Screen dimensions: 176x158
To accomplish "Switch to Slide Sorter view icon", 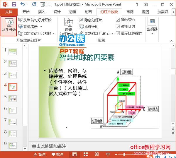I will [x=86, y=154].
